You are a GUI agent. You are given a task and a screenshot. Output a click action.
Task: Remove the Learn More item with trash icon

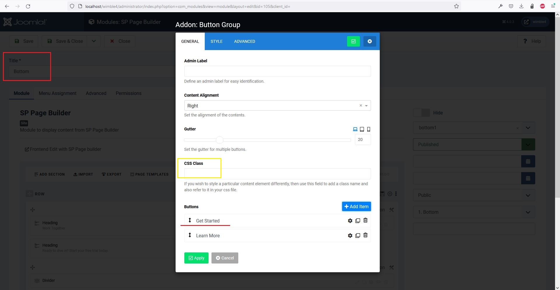click(365, 235)
